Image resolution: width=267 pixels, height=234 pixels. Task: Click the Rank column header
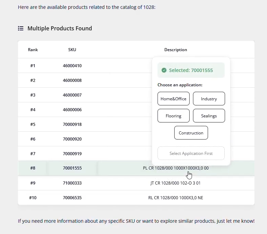33,50
